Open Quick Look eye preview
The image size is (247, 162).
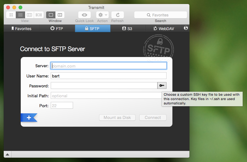[x=84, y=15]
